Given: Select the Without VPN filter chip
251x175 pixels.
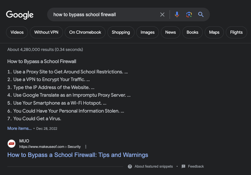Looking at the screenshot, I should (46, 32).
